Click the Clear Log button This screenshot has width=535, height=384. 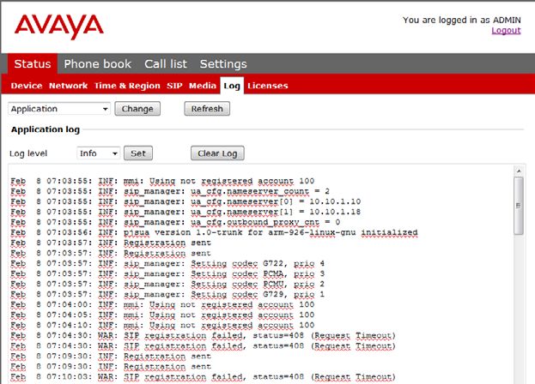(x=217, y=153)
